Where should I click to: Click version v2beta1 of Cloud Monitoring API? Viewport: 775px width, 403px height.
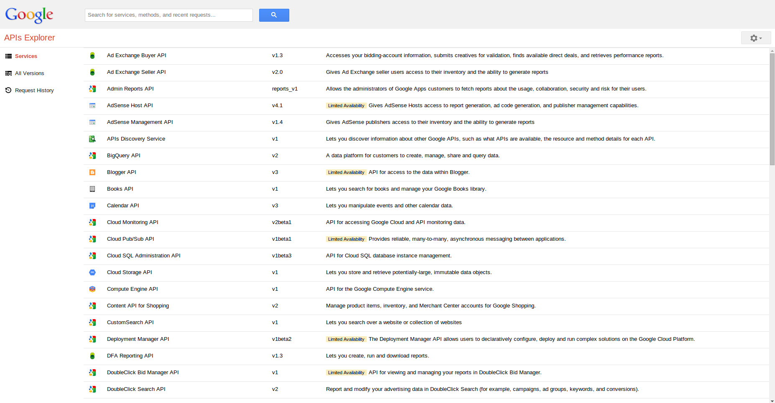tap(282, 222)
